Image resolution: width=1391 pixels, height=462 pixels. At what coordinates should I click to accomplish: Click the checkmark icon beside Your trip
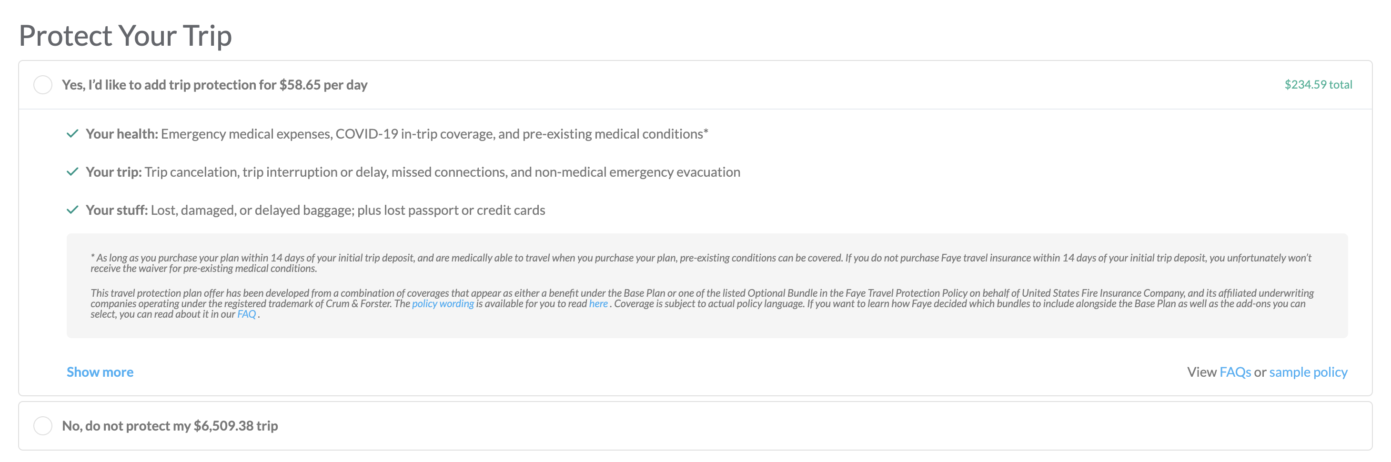72,172
